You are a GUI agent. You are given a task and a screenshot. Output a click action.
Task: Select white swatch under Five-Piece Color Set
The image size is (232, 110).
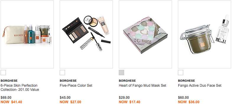click(x=62, y=73)
